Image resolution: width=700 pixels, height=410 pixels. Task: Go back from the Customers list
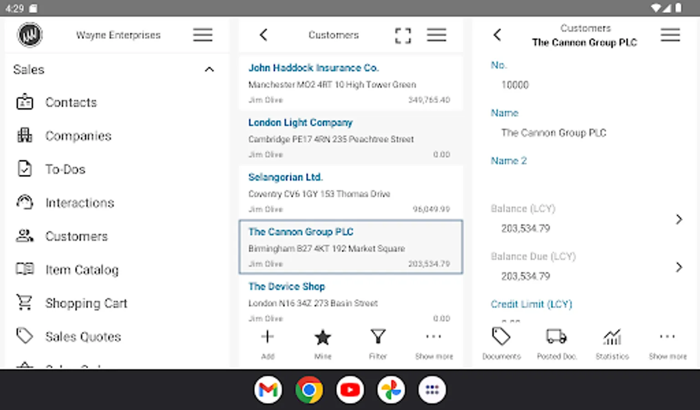pos(263,35)
